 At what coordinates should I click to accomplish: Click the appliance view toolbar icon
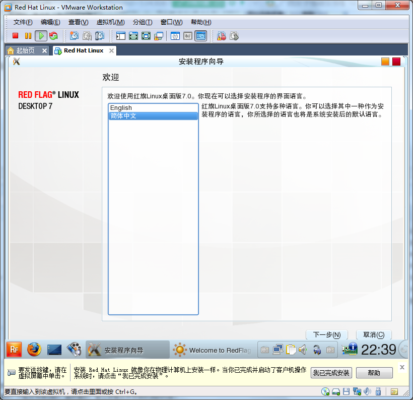click(188, 36)
